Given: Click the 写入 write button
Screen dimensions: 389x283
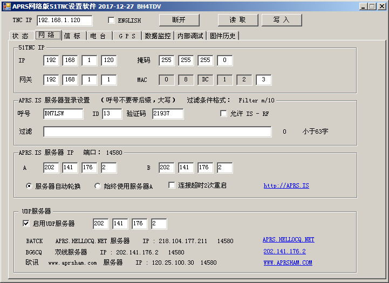Looking at the screenshot, I should (x=282, y=20).
